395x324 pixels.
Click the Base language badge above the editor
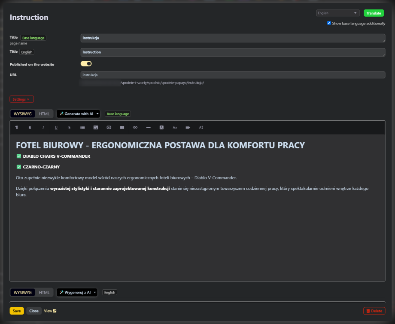pos(118,114)
